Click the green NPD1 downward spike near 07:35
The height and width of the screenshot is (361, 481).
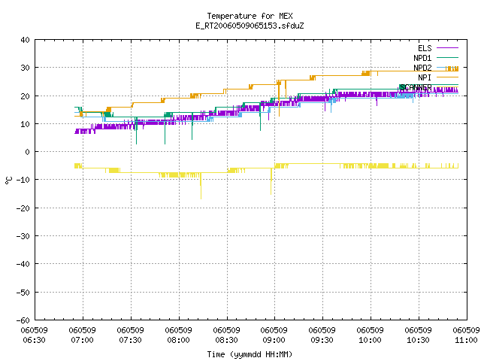137,130
